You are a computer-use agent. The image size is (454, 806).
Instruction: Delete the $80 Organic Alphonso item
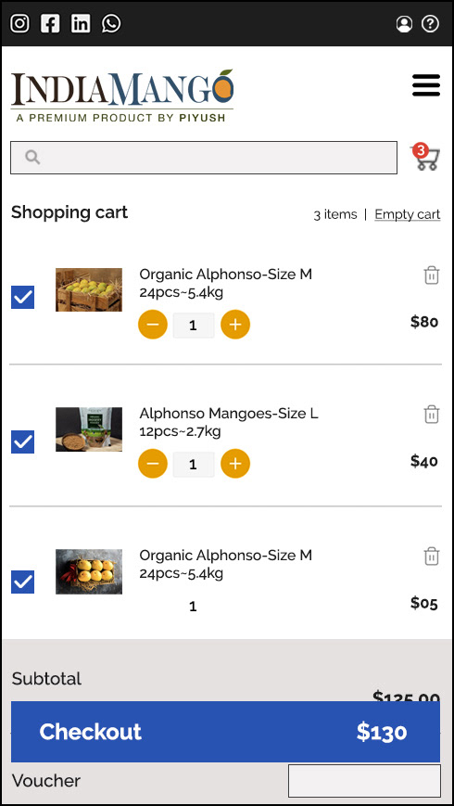coord(432,275)
